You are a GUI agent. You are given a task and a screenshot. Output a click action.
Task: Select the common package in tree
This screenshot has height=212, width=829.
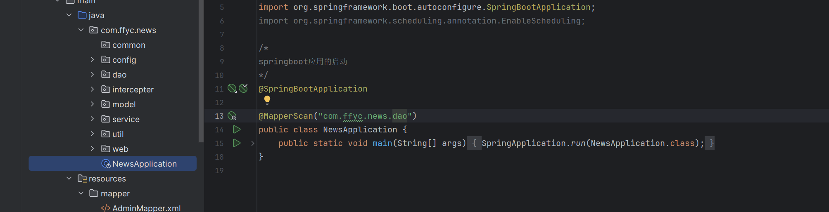129,45
